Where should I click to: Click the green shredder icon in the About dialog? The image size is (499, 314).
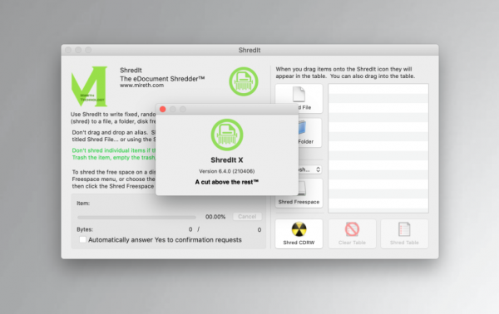click(227, 135)
